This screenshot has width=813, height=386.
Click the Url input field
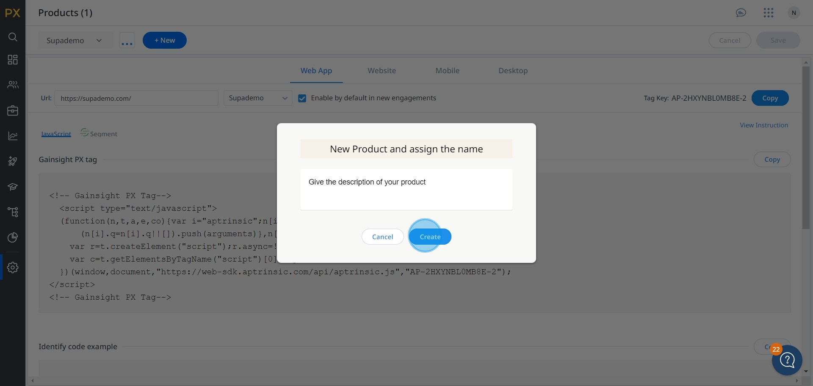(x=136, y=98)
